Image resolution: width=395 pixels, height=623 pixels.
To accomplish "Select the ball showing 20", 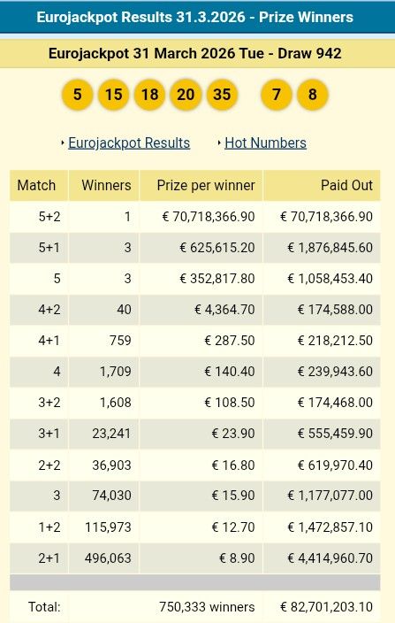I will (186, 95).
